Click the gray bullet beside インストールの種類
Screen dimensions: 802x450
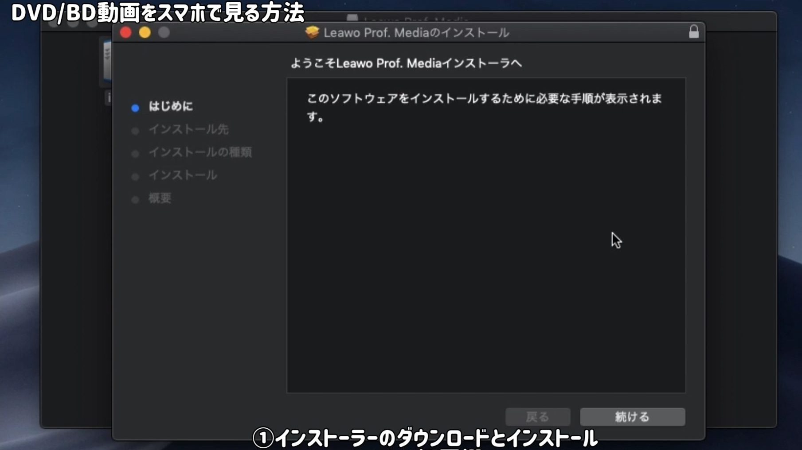135,154
